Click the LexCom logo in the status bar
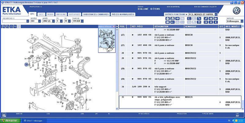The width and height of the screenshot is (245, 123). (x=4, y=115)
